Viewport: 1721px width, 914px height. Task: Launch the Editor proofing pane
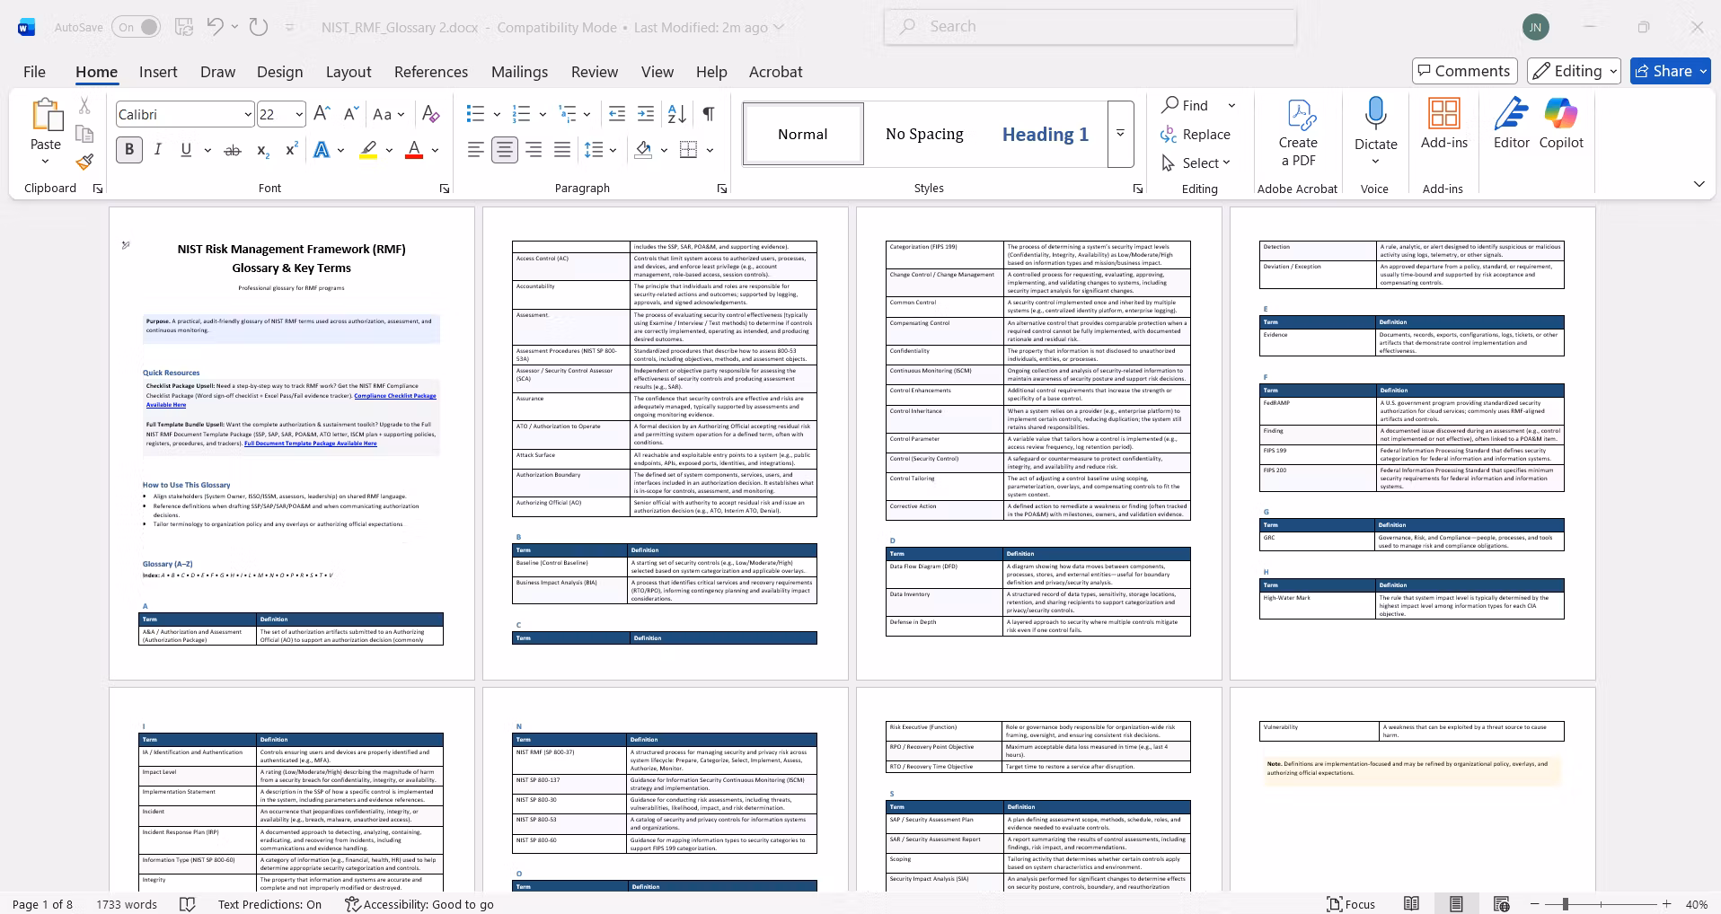click(1512, 124)
